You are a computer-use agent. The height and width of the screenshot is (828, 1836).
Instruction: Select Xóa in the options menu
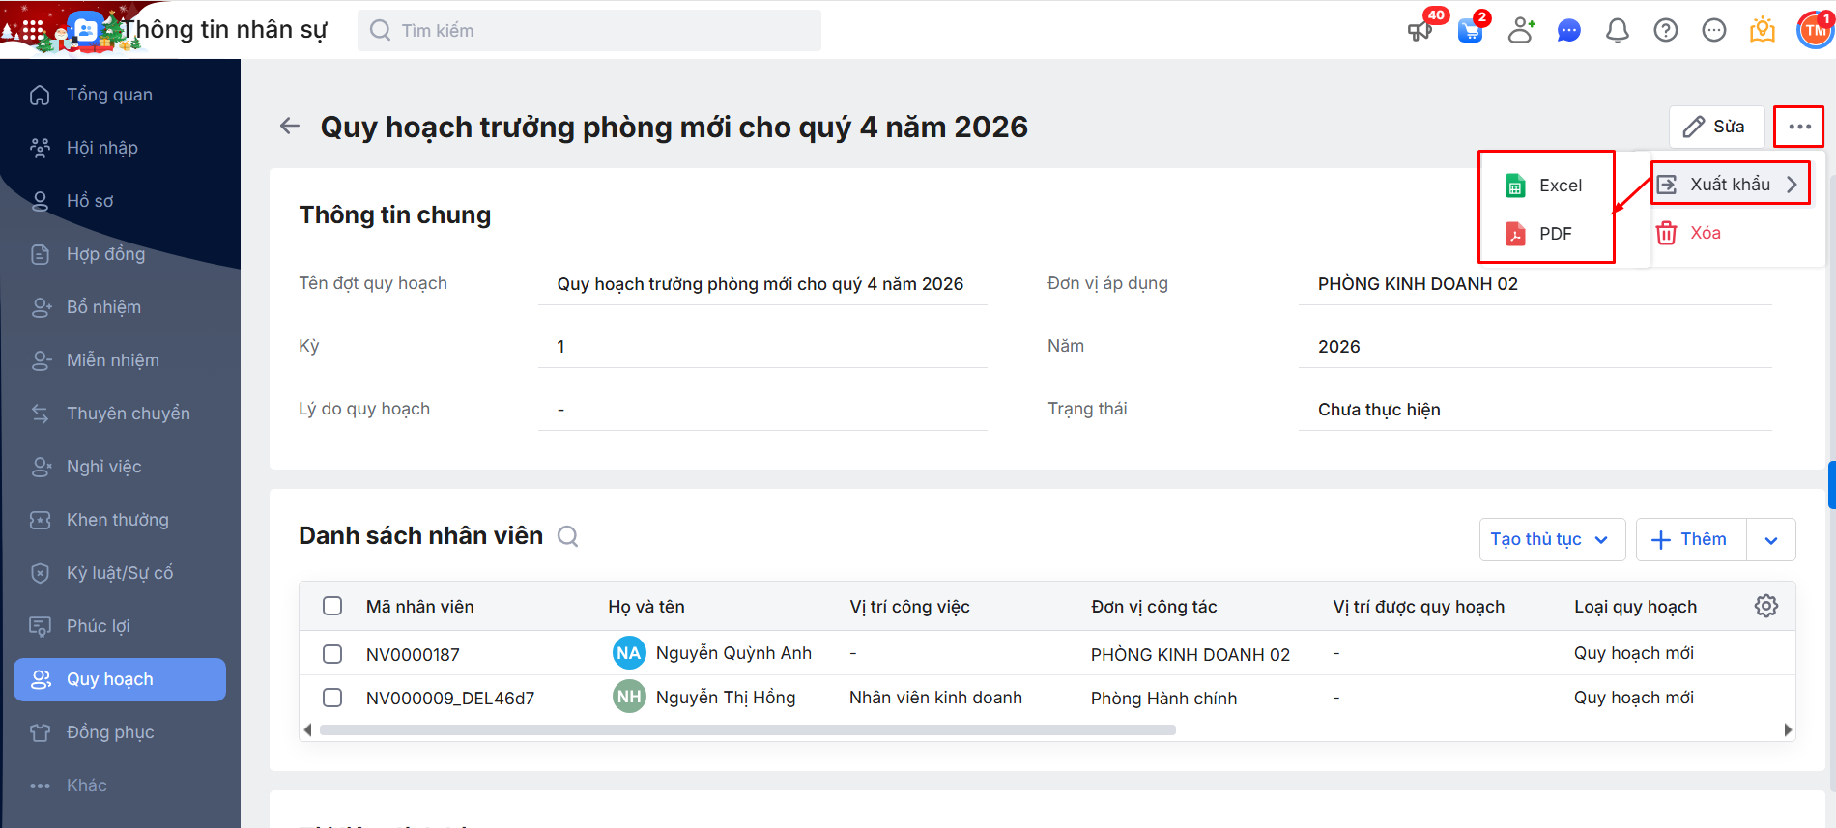1704,233
